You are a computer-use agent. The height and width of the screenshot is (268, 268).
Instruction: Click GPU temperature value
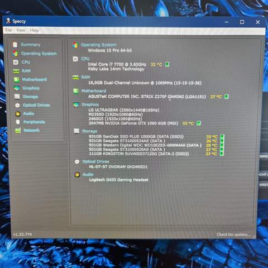(188, 123)
